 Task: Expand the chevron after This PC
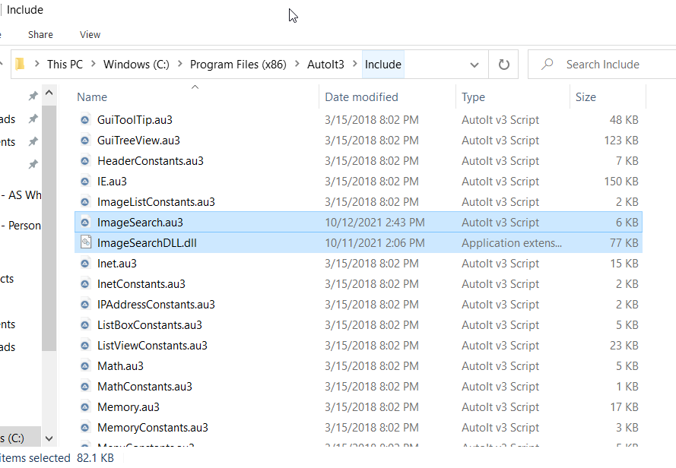click(x=93, y=65)
